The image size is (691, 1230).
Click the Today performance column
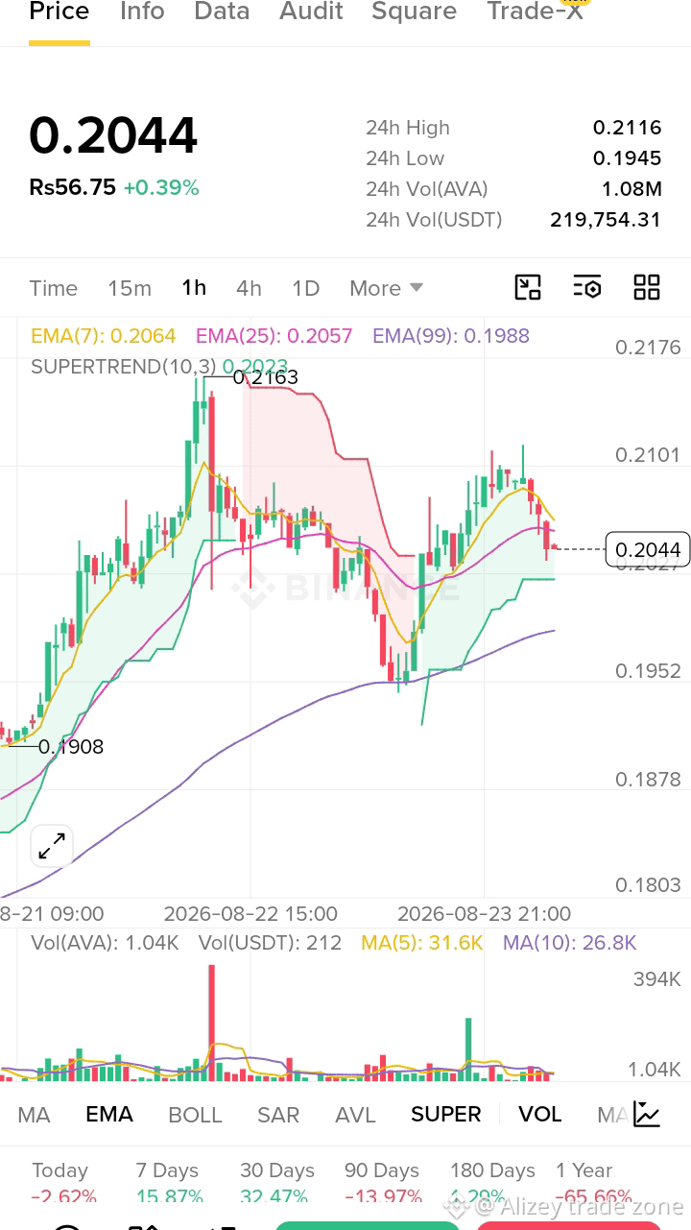point(63,1183)
